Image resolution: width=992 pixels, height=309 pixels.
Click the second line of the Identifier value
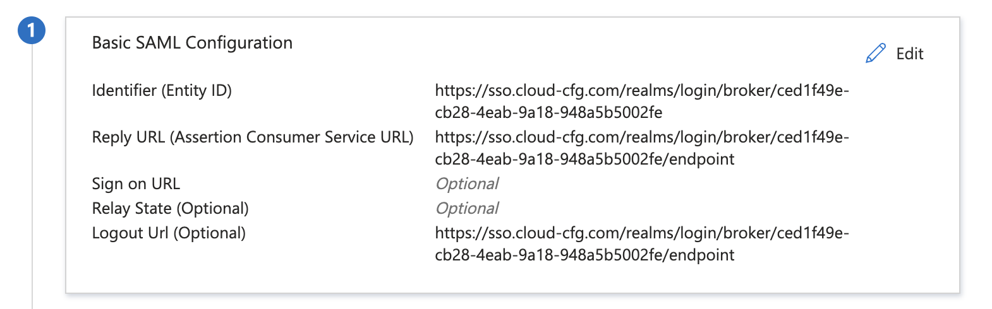[x=548, y=113]
